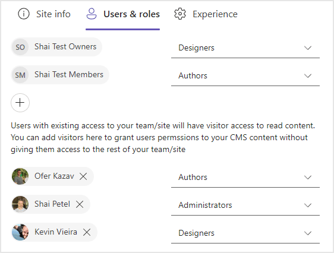Remove Kevin Vieira with X icon

(87, 232)
